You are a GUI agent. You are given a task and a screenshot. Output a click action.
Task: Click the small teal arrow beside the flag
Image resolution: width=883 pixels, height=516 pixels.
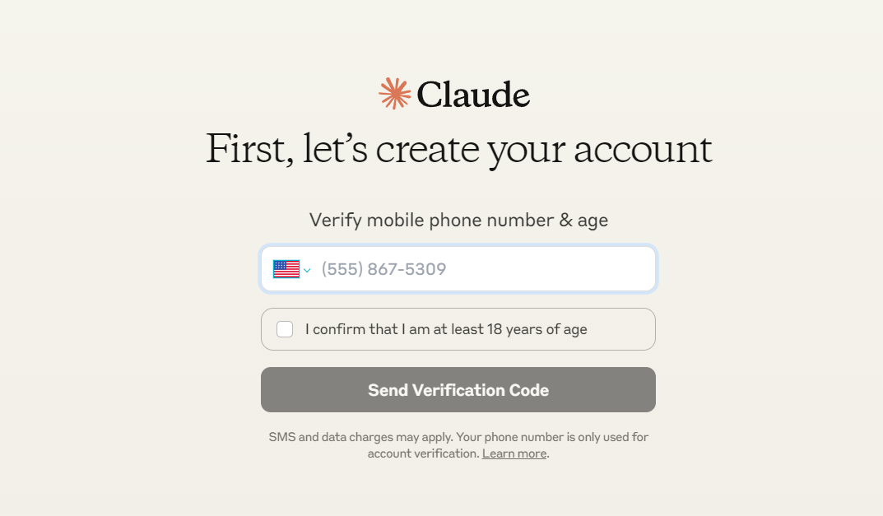click(307, 271)
